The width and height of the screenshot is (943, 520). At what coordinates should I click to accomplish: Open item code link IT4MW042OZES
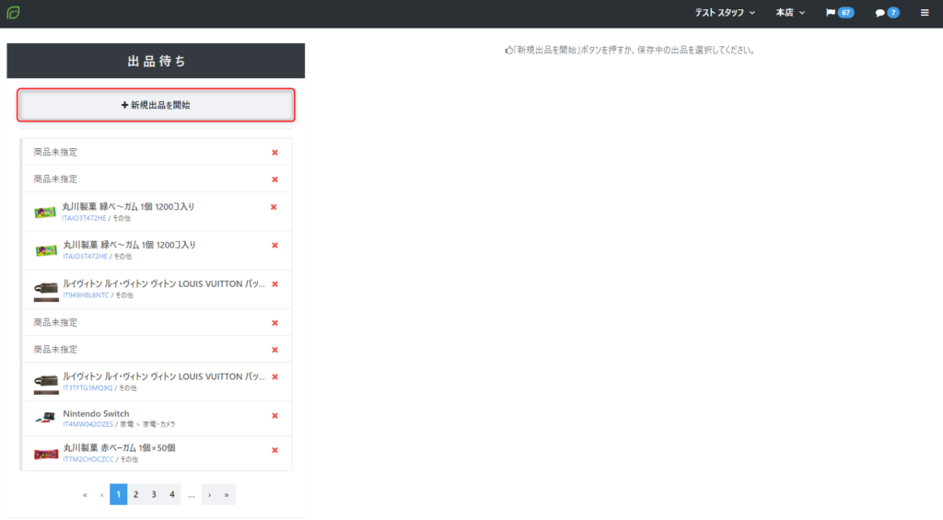click(x=87, y=424)
